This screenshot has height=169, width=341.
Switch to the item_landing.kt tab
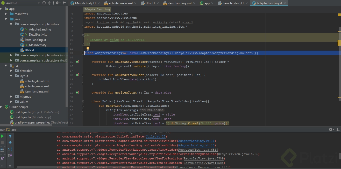point(233,3)
